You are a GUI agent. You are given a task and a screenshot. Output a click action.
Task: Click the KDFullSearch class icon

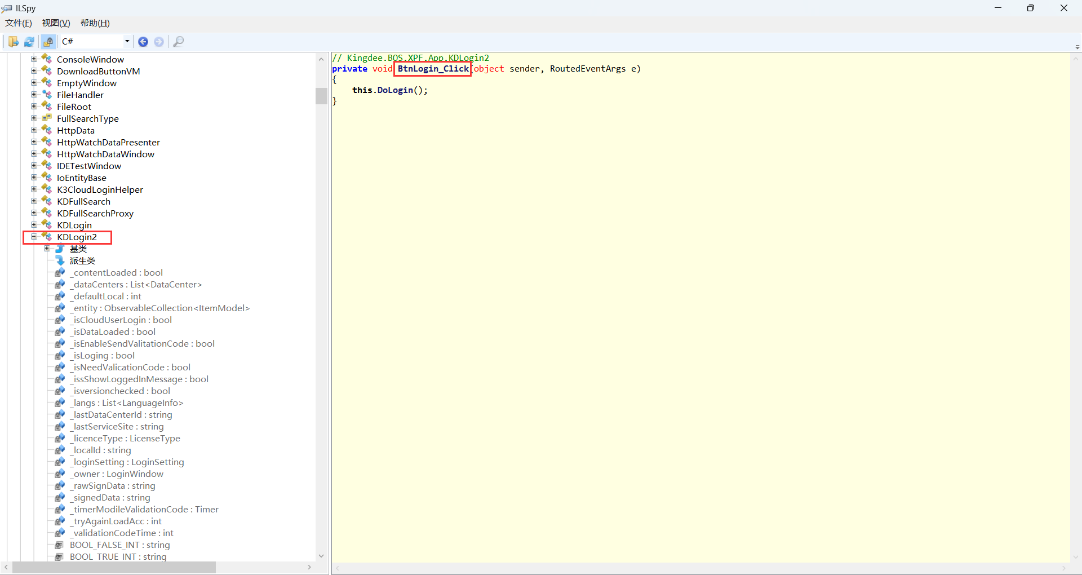pos(47,201)
